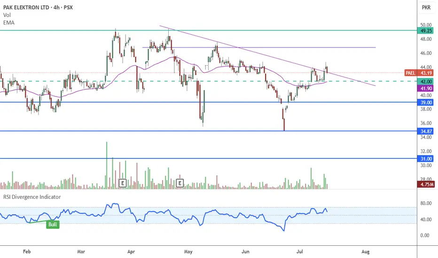438x258 pixels.
Task: Click the May label on time axis
Action: [188, 251]
